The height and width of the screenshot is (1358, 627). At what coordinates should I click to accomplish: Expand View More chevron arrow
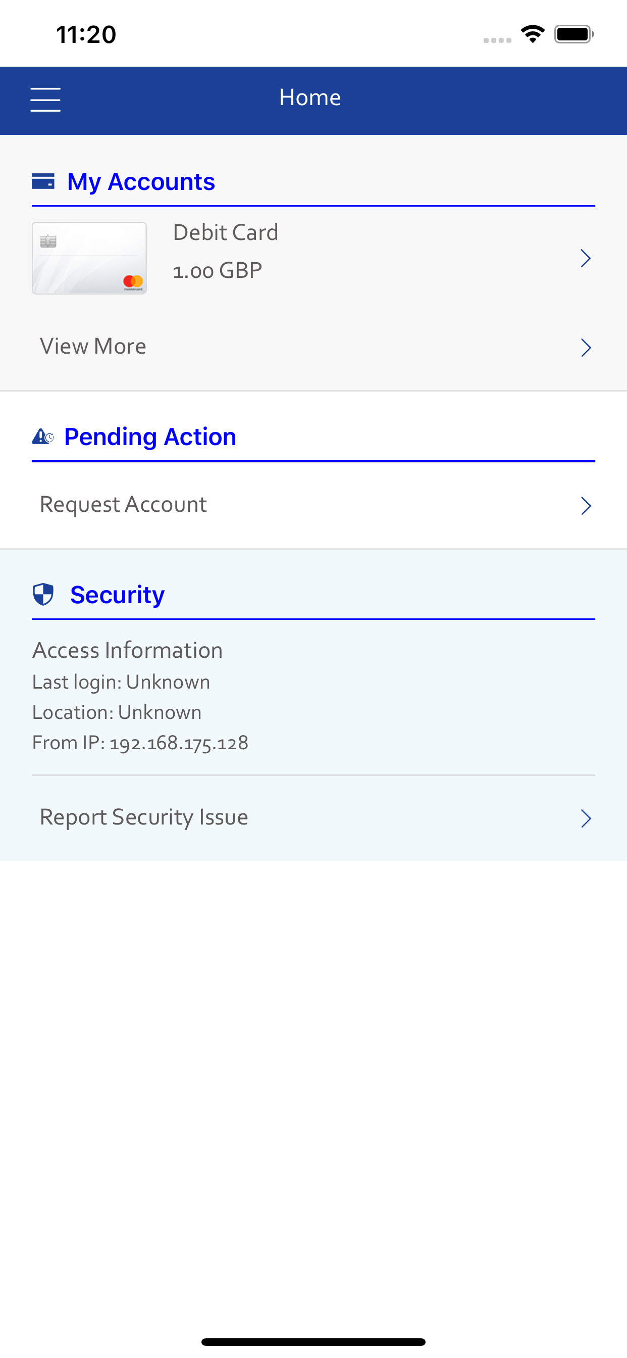(x=586, y=348)
